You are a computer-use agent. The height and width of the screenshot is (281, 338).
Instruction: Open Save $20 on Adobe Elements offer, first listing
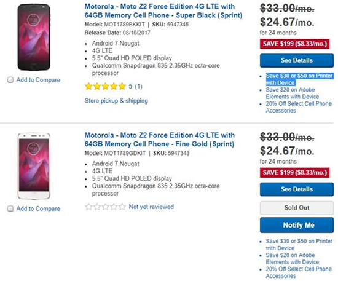[x=293, y=93]
